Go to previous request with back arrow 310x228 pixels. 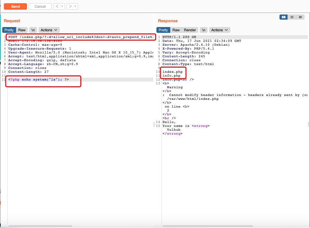click(x=57, y=6)
